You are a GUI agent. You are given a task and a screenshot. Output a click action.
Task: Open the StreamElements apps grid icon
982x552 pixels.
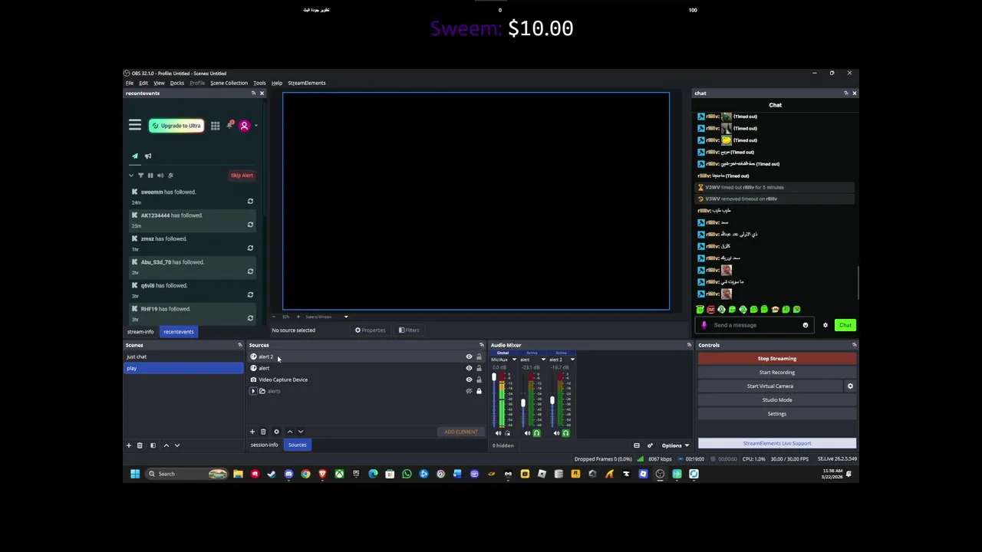(215, 126)
